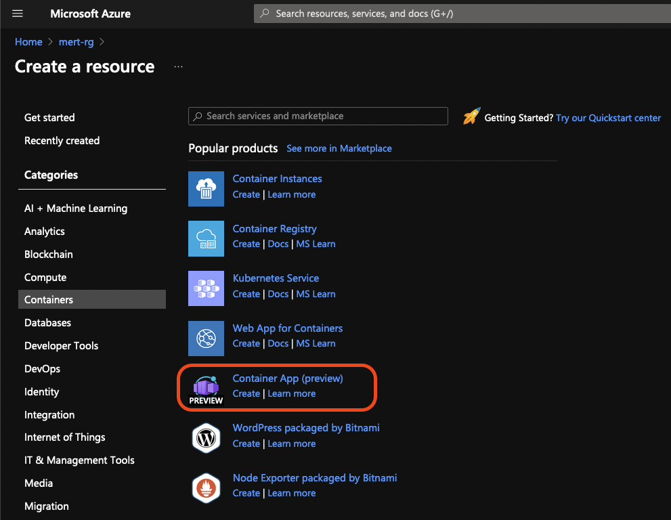Open MS Learn for Web App for Containers
Viewport: 671px width, 520px height.
316,344
